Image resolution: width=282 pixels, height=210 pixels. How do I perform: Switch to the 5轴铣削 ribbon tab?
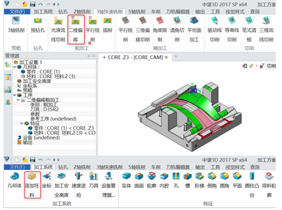click(137, 12)
